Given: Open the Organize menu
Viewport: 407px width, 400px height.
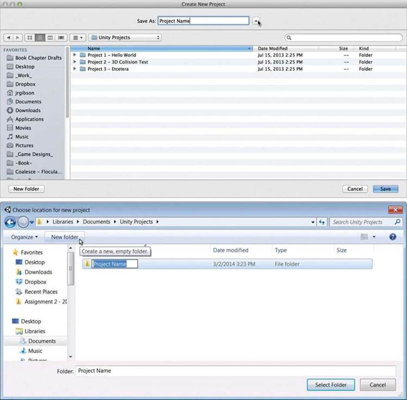Looking at the screenshot, I should pos(24,237).
